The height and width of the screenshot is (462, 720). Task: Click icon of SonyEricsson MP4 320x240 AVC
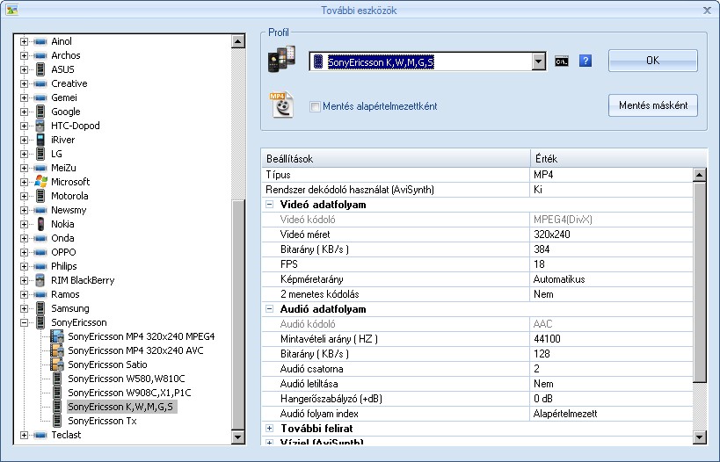(57, 350)
